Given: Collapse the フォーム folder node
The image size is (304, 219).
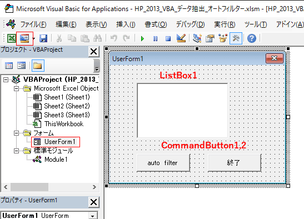Looking at the screenshot, I should click(x=17, y=133).
